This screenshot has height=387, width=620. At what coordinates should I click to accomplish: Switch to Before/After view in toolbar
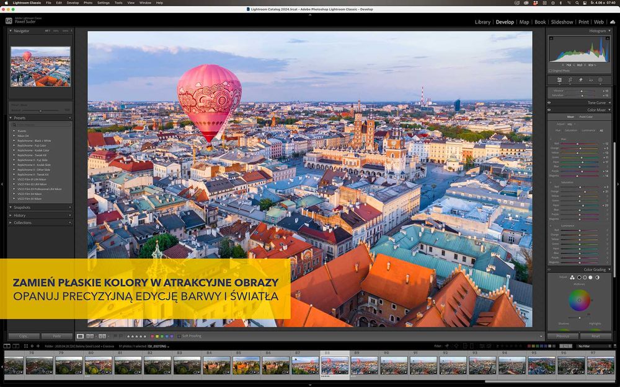(102, 336)
